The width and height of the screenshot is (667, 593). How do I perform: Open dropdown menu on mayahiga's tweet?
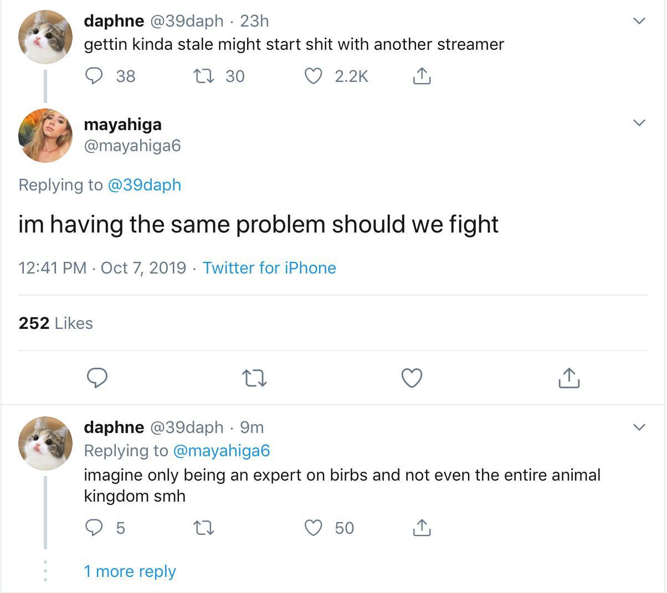pos(639,122)
